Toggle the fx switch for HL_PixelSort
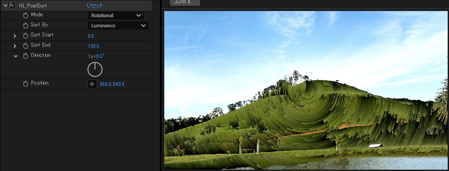The height and width of the screenshot is (171, 449). click(12, 5)
